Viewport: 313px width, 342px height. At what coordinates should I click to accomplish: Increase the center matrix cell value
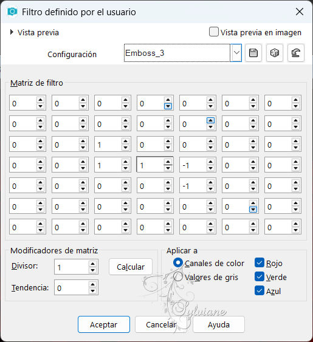point(168,162)
